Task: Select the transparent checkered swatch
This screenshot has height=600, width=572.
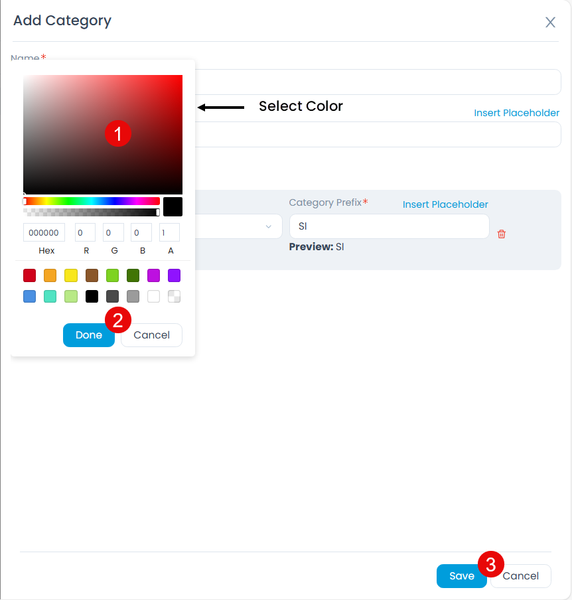Action: click(174, 296)
